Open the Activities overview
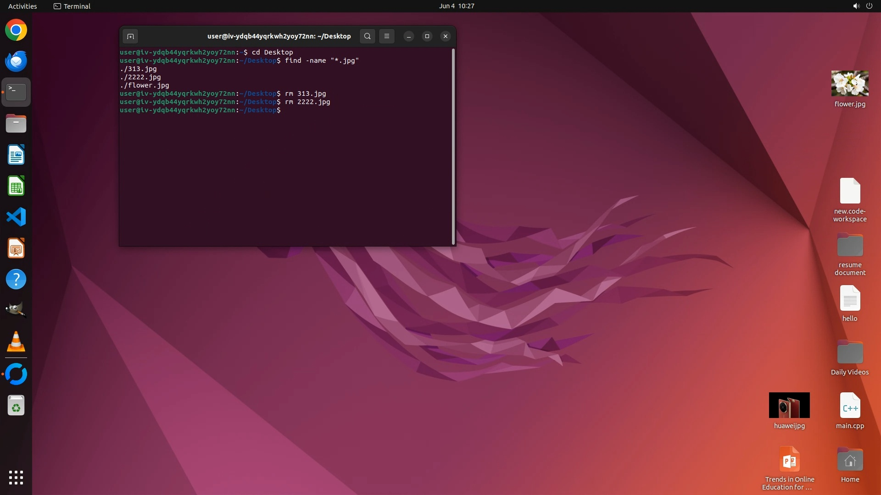Screen dimensions: 881x495 22,6
